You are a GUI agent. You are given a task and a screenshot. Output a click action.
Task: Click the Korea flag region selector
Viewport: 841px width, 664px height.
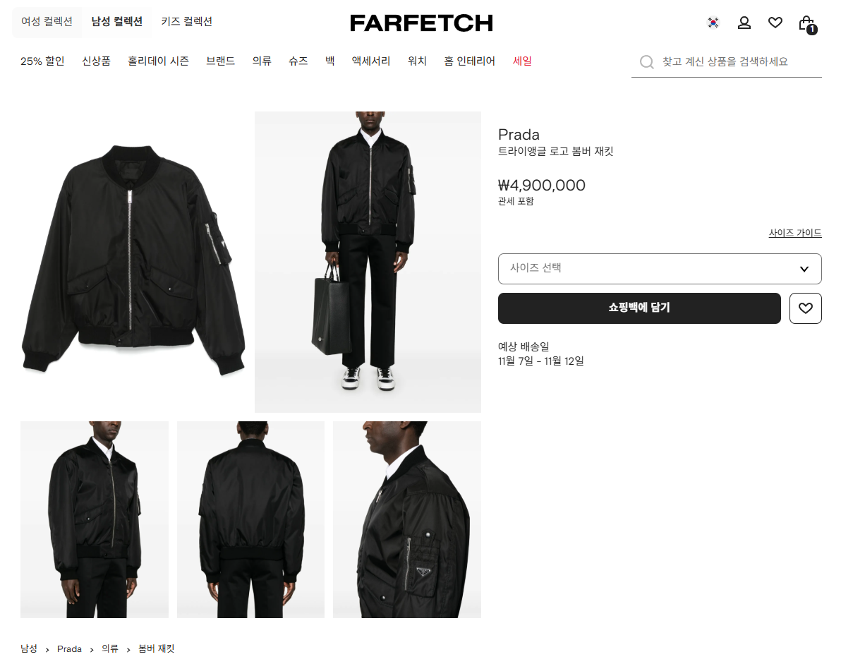pos(713,23)
